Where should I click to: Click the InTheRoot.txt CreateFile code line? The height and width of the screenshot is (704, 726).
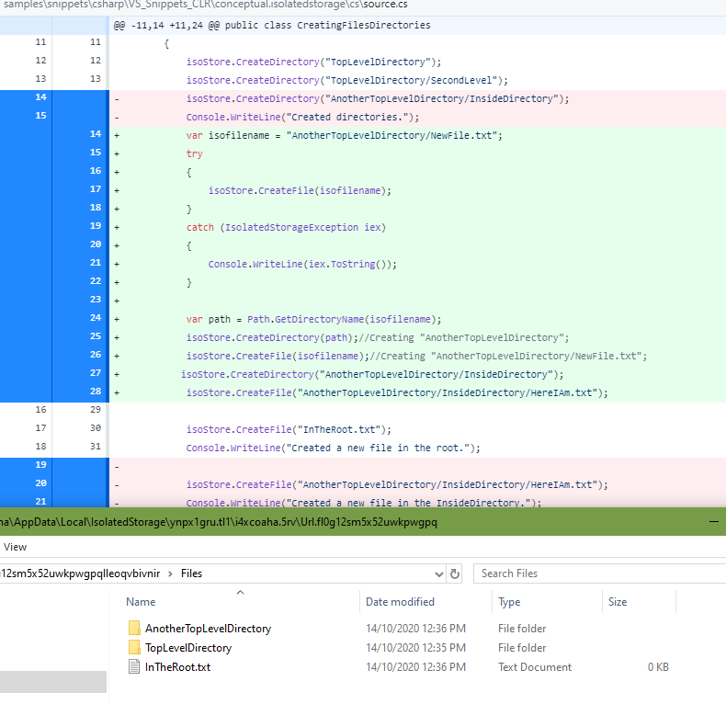tap(289, 429)
